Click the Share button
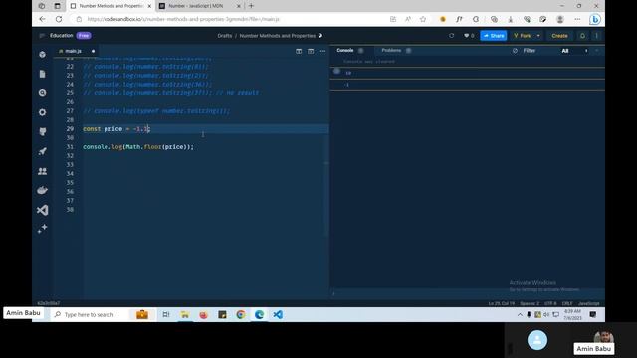 point(494,36)
